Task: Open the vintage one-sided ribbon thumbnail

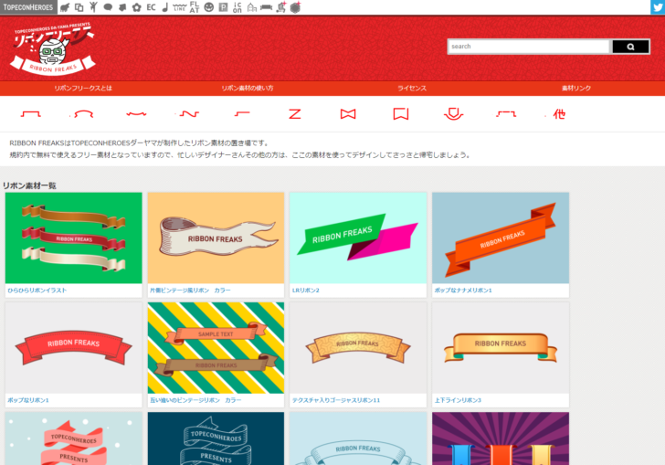Action: pos(216,238)
